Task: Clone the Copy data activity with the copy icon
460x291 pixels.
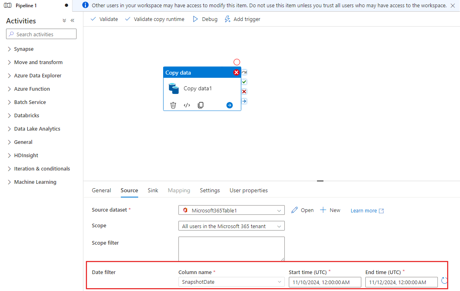Action: click(x=201, y=105)
